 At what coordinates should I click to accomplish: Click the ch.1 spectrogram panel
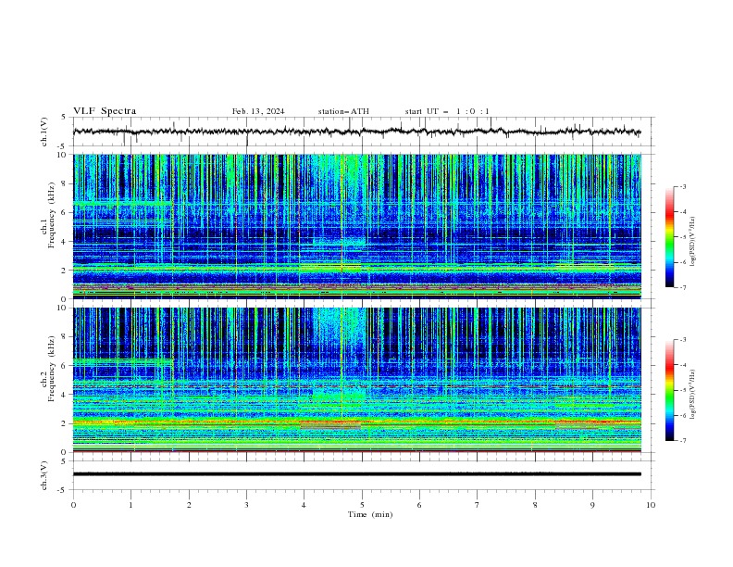pos(357,226)
